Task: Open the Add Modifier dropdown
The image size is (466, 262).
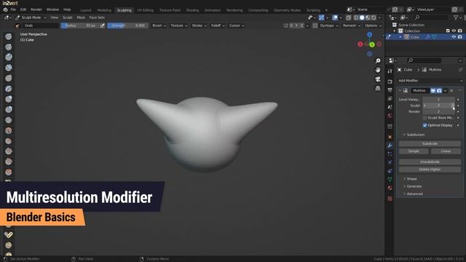Action: pos(430,81)
